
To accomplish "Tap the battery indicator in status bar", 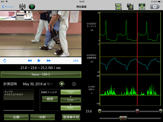I will [x=160, y=2].
